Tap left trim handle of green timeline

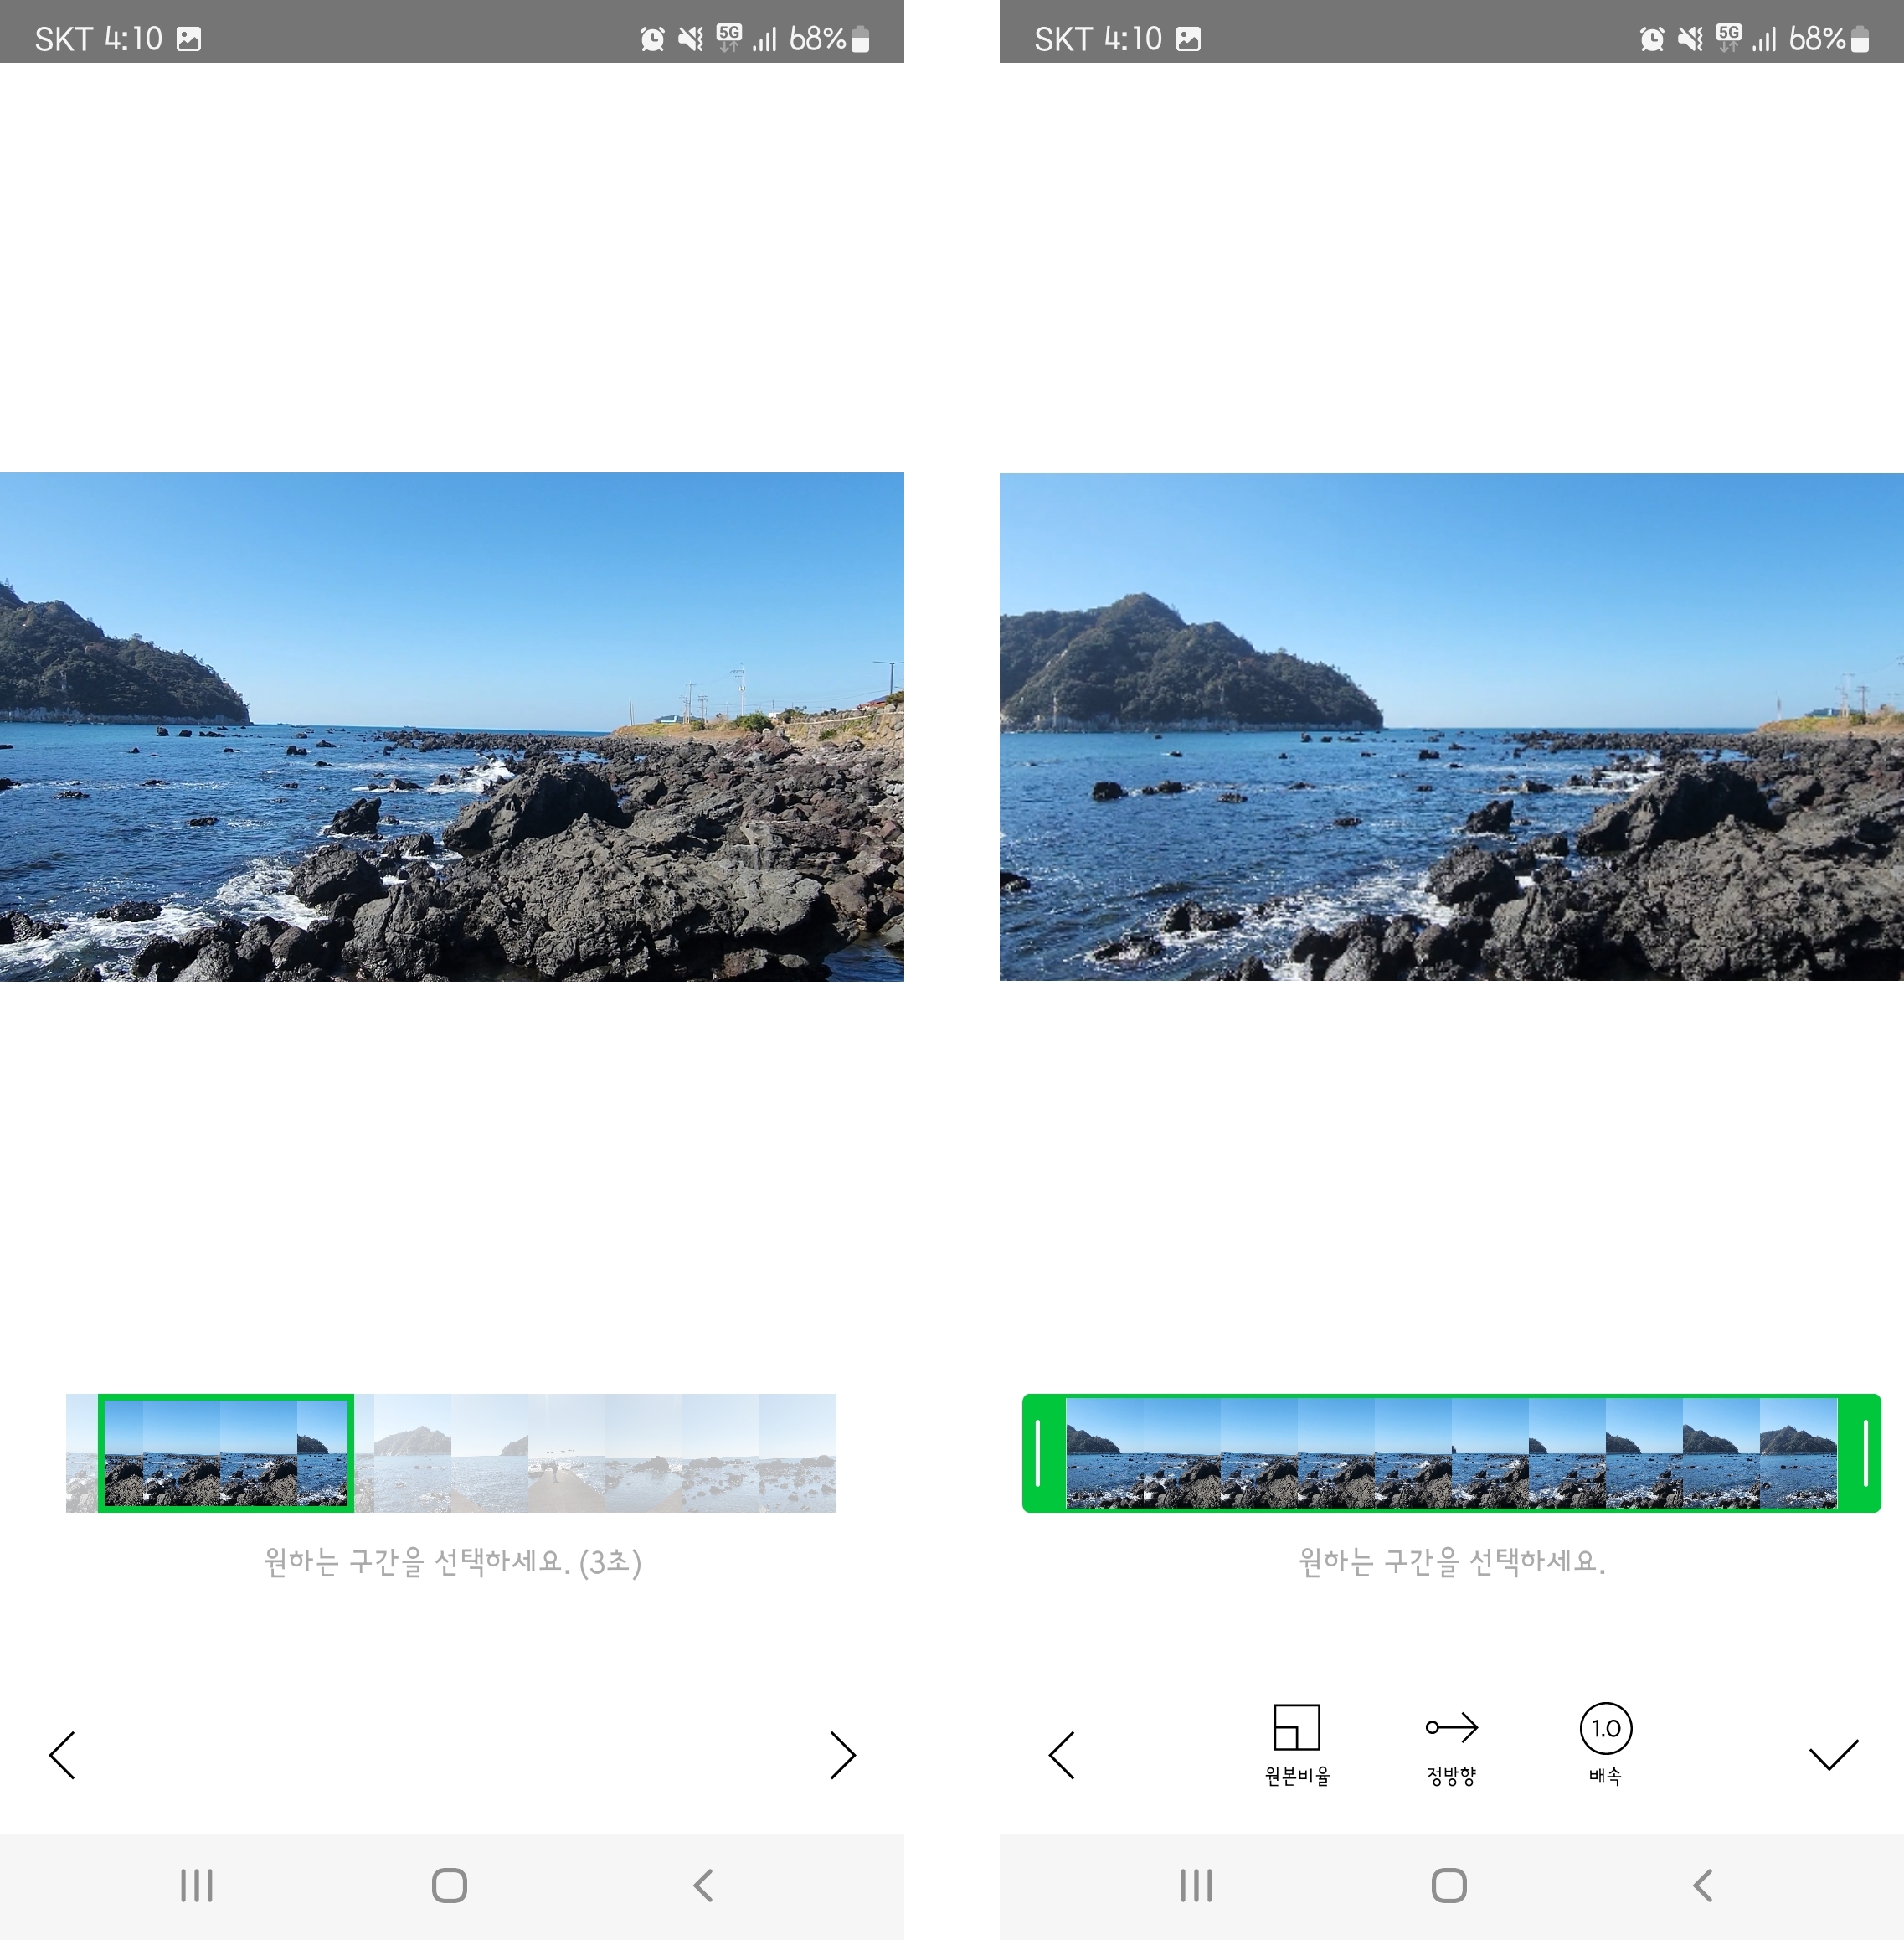pos(1040,1452)
